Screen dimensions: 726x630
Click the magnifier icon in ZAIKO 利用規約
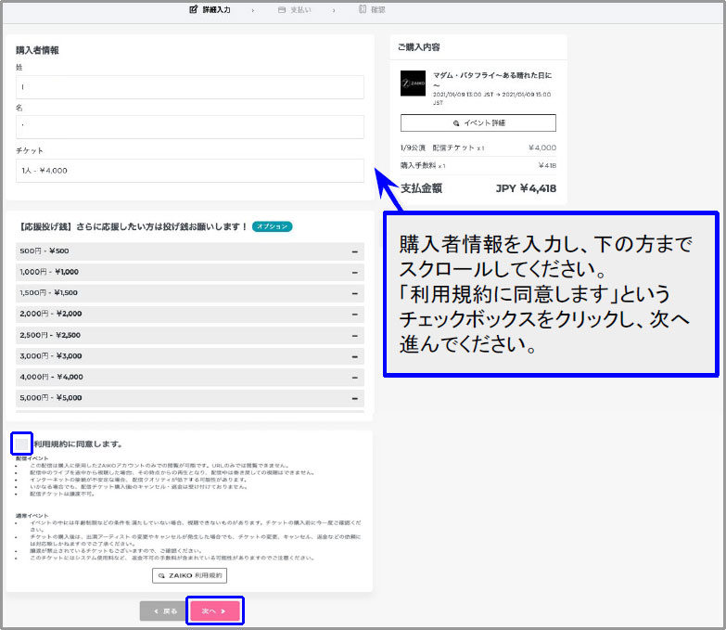point(161,576)
